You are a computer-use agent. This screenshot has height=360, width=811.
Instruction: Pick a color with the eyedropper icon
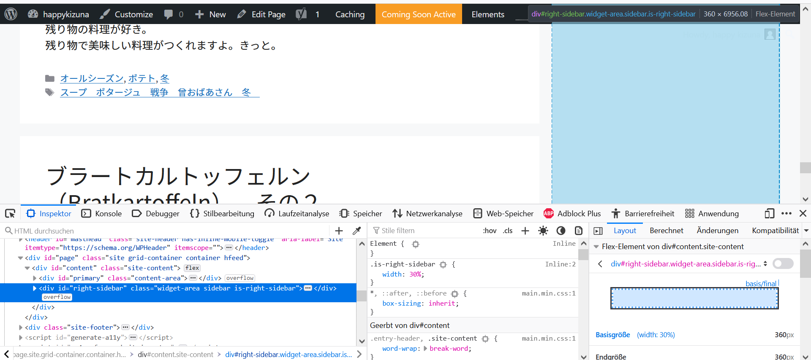[357, 231]
